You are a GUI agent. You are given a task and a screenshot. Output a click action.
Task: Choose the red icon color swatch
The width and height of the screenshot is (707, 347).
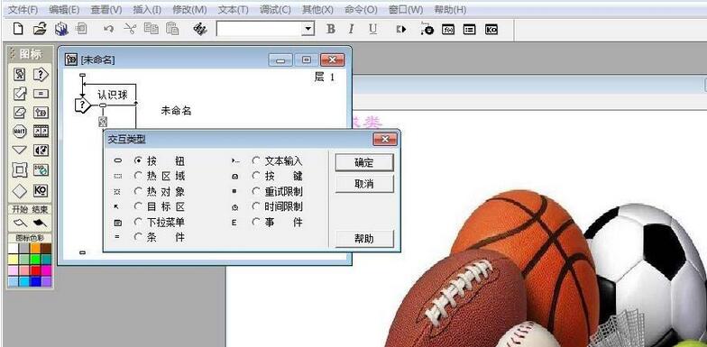[35, 270]
